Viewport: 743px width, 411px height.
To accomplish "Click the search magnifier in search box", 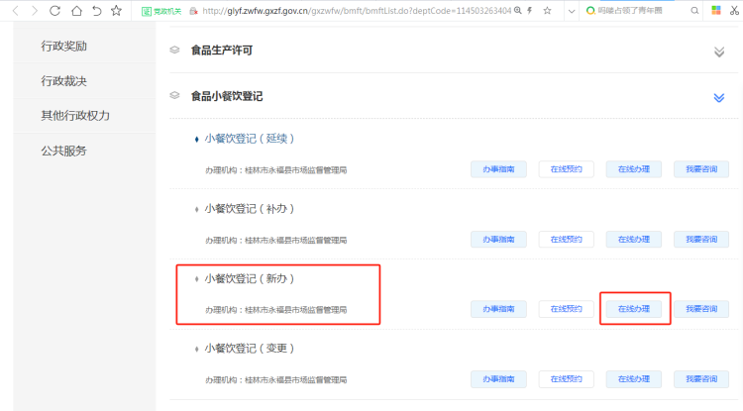I will (692, 11).
